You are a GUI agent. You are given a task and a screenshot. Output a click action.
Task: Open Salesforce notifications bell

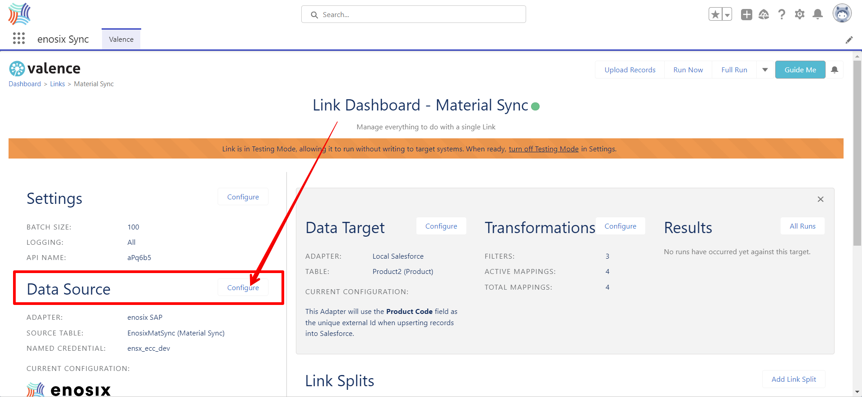pyautogui.click(x=817, y=14)
